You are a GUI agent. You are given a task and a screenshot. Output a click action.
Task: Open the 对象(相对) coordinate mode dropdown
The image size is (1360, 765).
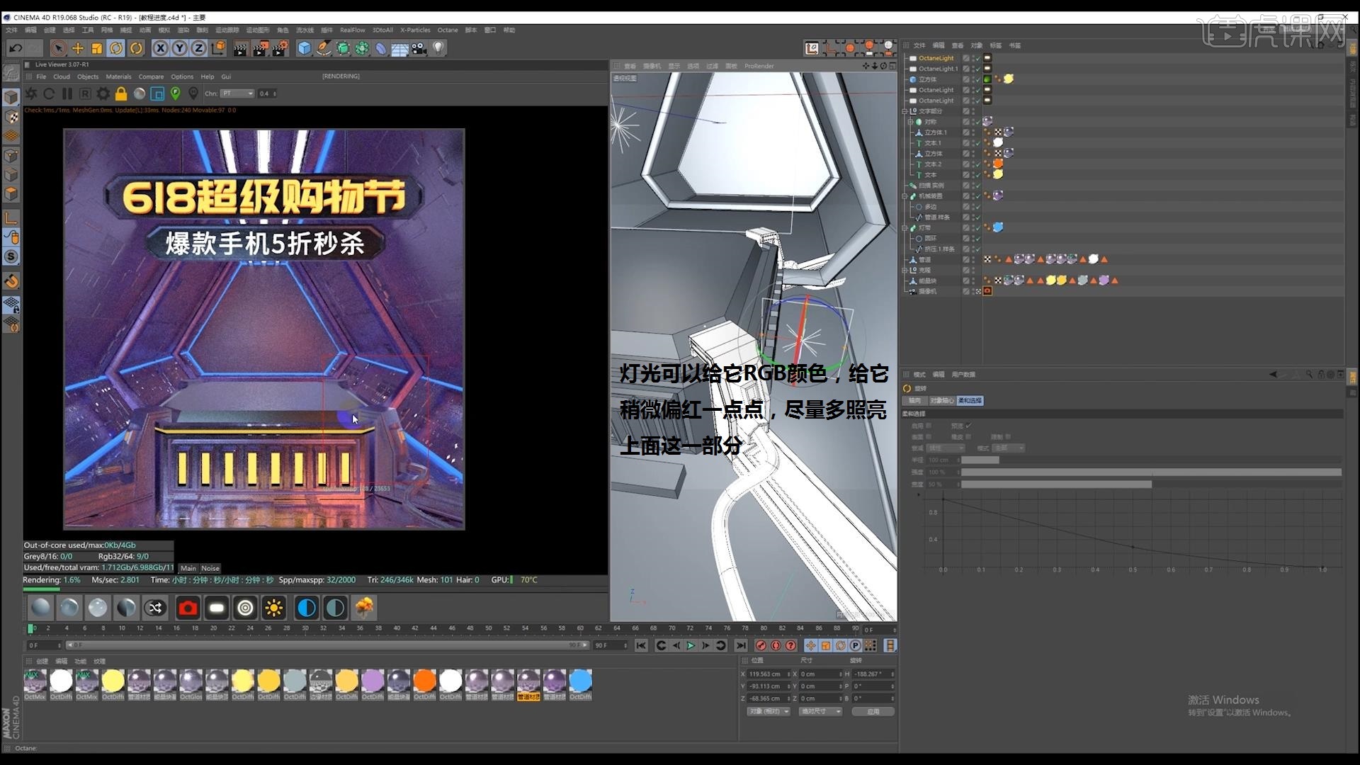click(x=769, y=712)
